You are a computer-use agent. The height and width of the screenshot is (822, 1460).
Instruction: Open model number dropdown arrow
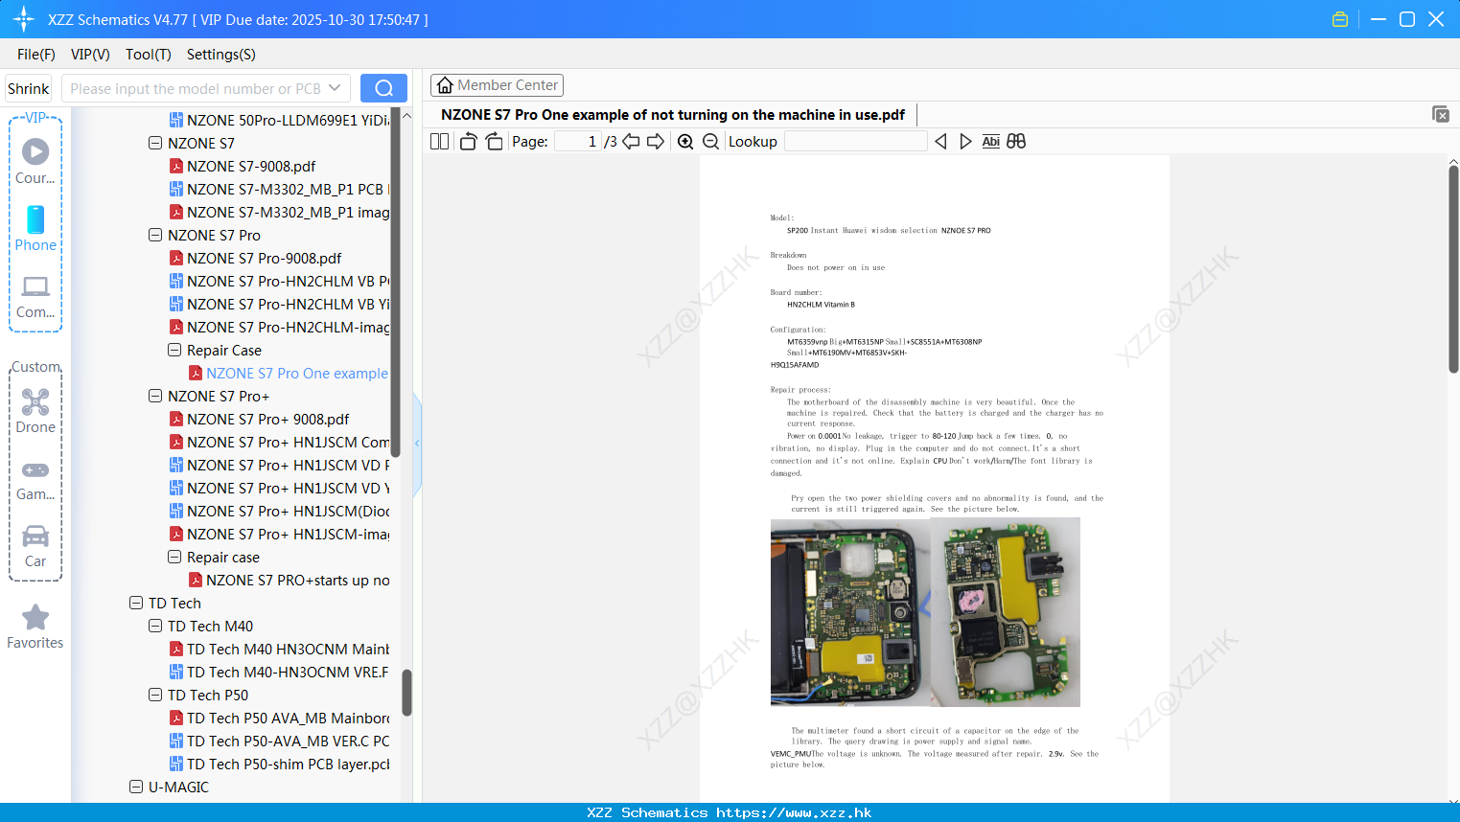(335, 88)
